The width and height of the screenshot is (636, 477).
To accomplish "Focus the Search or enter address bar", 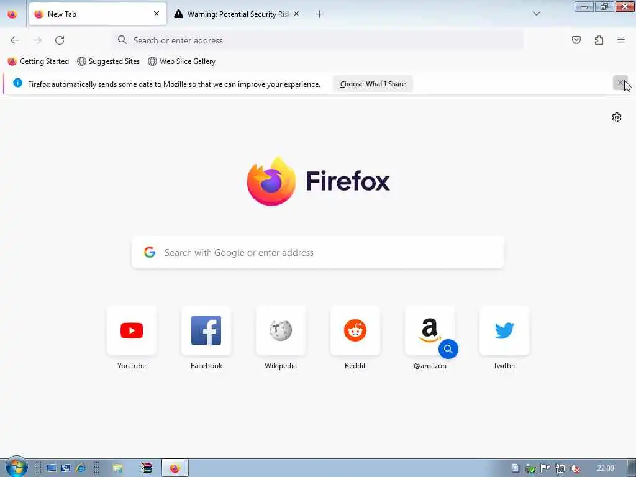I will [x=318, y=40].
